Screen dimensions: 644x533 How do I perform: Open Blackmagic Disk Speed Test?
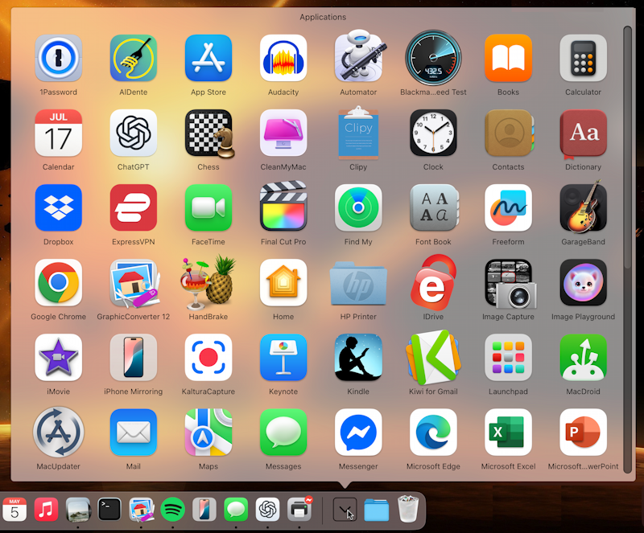tap(433, 57)
